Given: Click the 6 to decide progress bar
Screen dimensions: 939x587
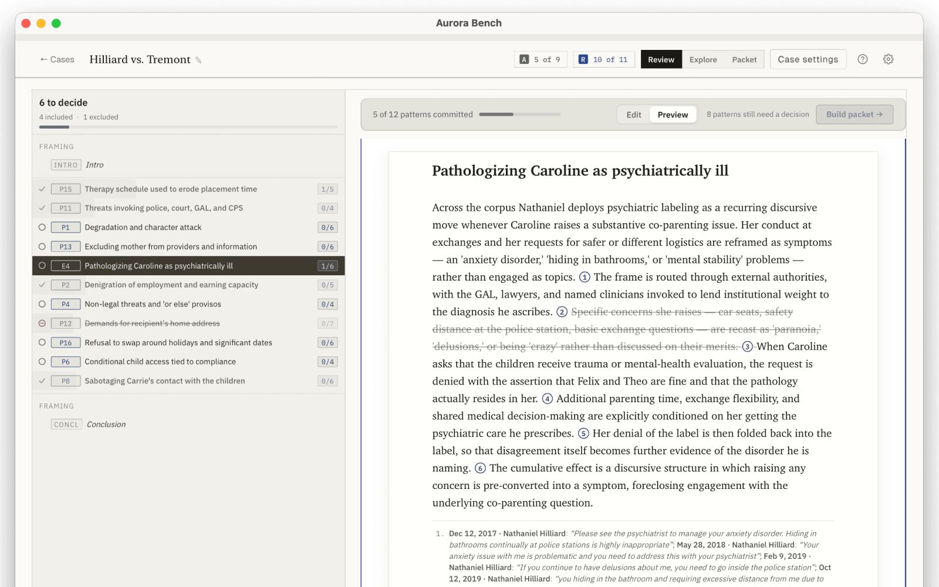Looking at the screenshot, I should (x=188, y=127).
